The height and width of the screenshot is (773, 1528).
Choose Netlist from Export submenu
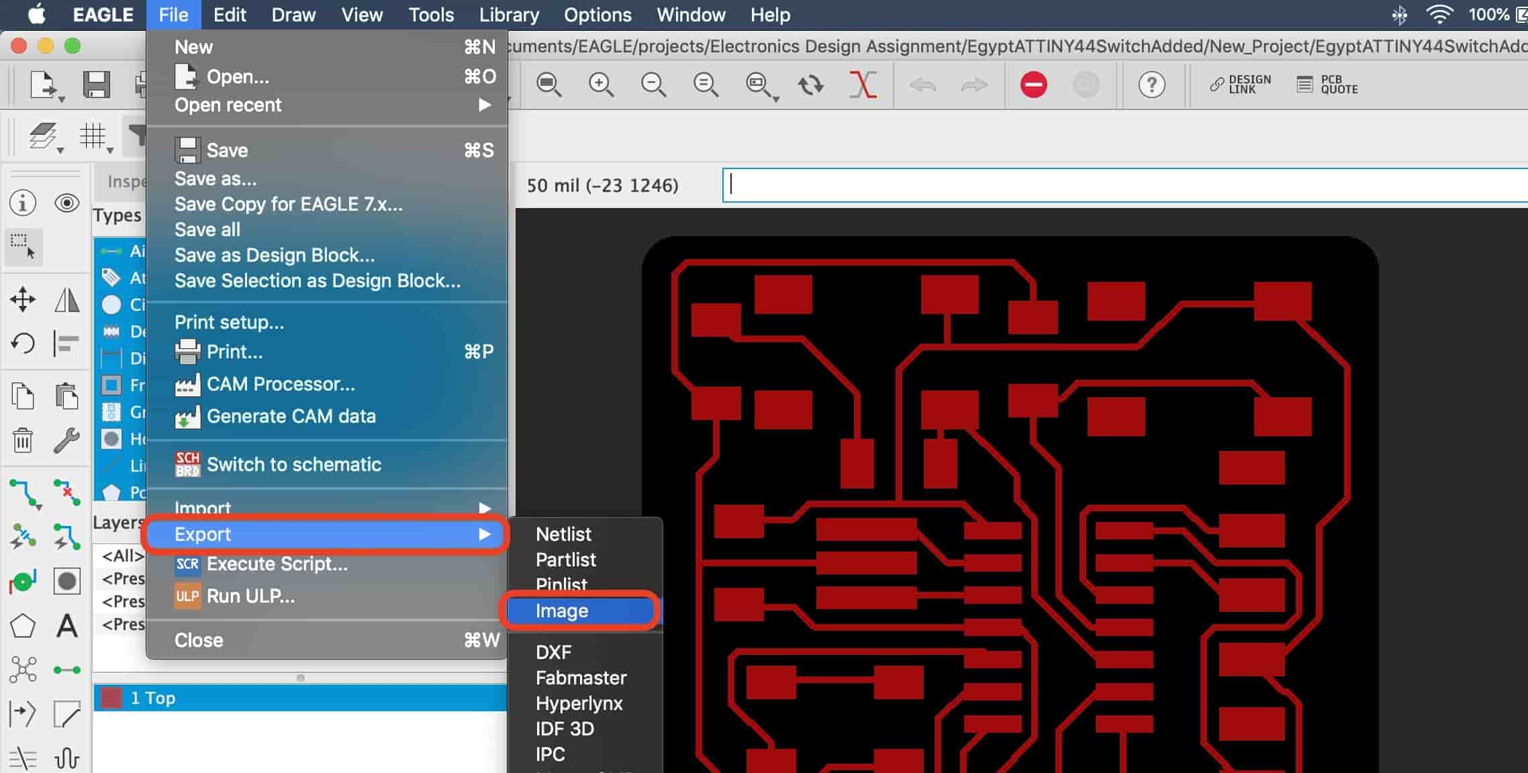point(563,534)
